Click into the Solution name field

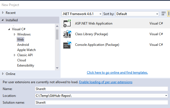tap(101, 103)
